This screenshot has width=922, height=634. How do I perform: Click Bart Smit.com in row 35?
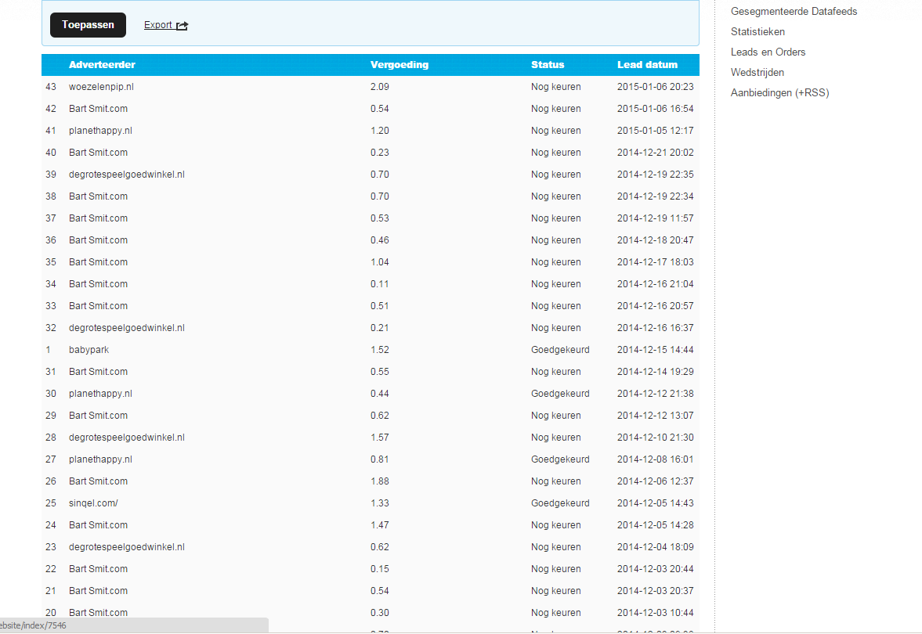click(98, 262)
